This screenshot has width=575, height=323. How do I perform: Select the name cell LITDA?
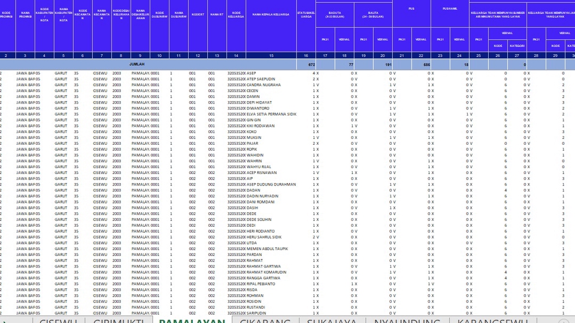point(252,243)
